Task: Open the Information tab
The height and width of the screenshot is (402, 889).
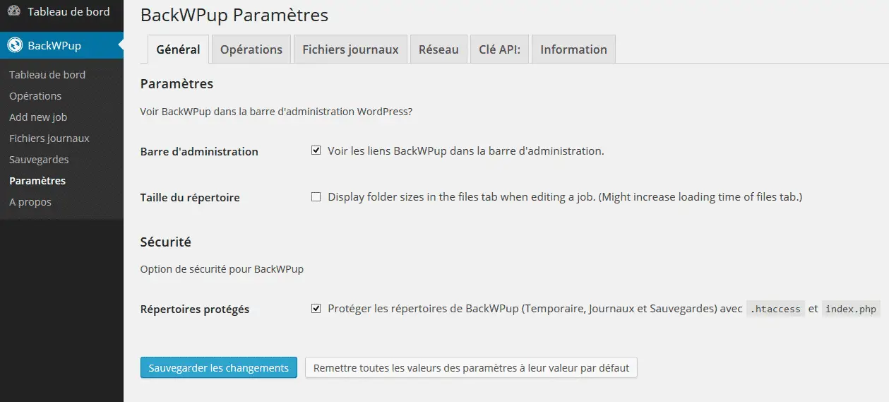Action: [x=573, y=49]
